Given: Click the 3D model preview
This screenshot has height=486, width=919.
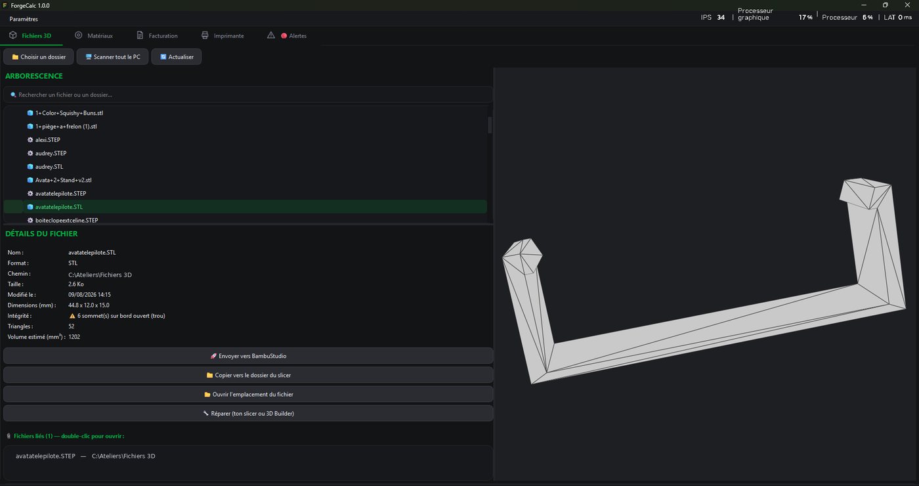Looking at the screenshot, I should click(705, 275).
